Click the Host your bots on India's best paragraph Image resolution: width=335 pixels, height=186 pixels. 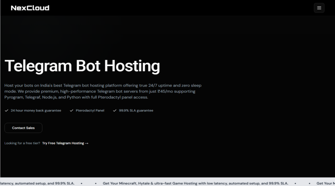[103, 91]
